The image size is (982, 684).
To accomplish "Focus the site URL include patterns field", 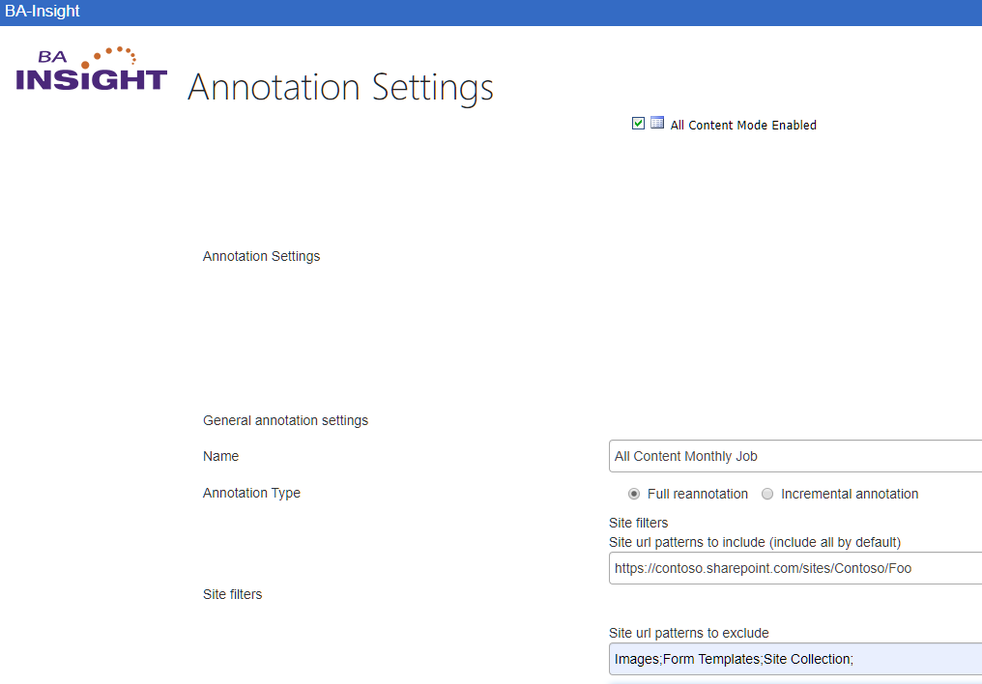I will (794, 568).
